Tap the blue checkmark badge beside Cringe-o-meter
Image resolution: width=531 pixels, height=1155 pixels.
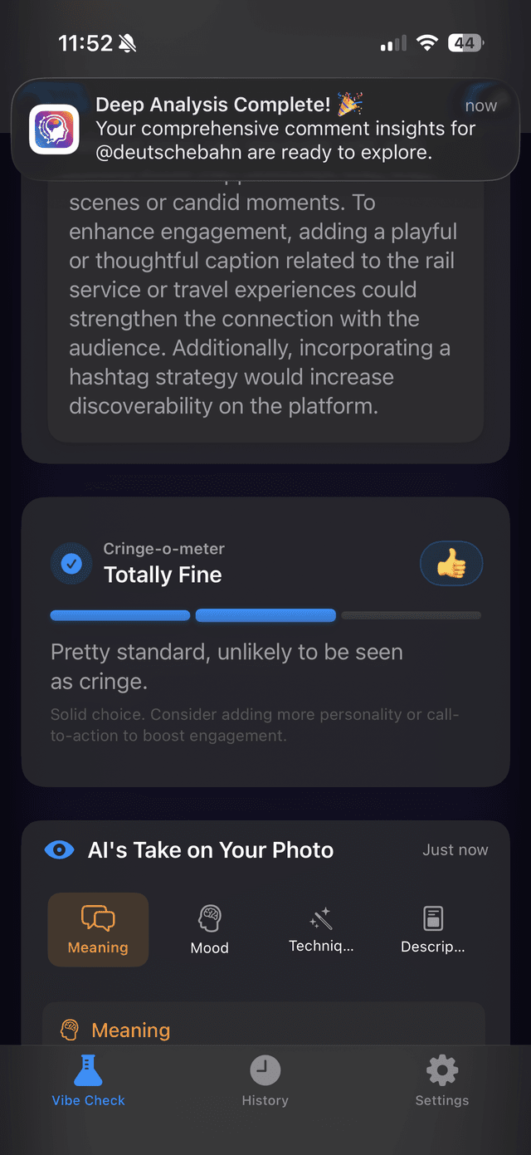click(x=71, y=563)
